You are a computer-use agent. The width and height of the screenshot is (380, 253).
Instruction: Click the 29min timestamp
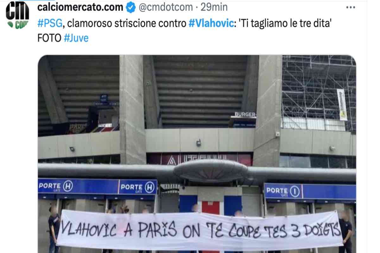coord(212,7)
